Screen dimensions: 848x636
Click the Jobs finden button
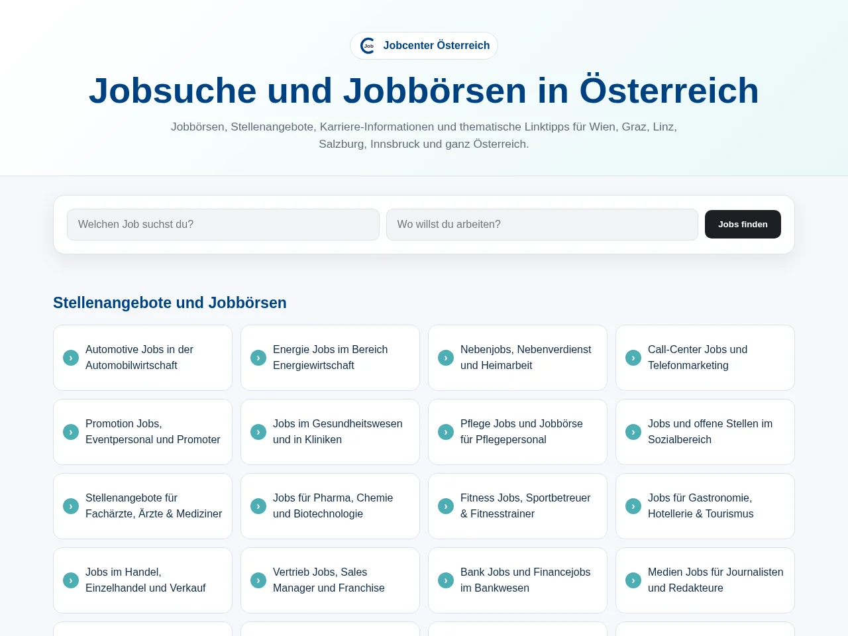tap(743, 225)
